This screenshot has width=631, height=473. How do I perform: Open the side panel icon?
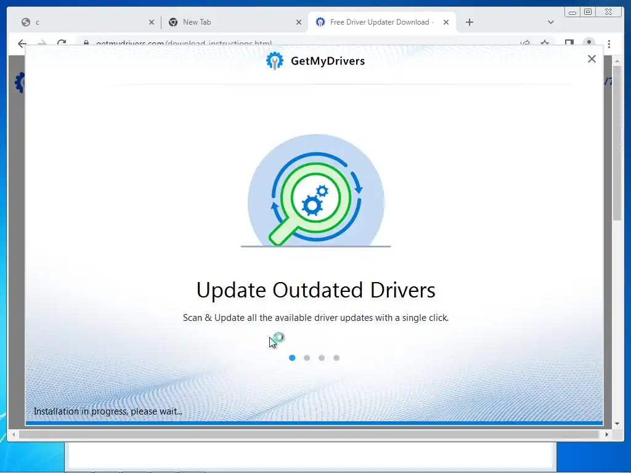[x=569, y=42]
